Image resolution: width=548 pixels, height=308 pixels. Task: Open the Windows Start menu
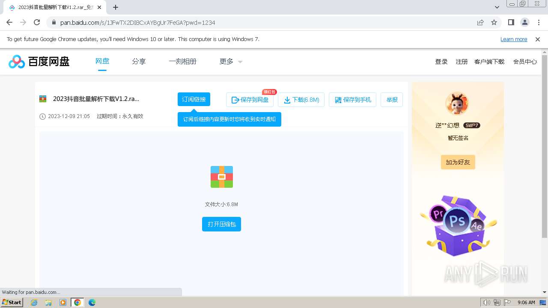tap(12, 302)
